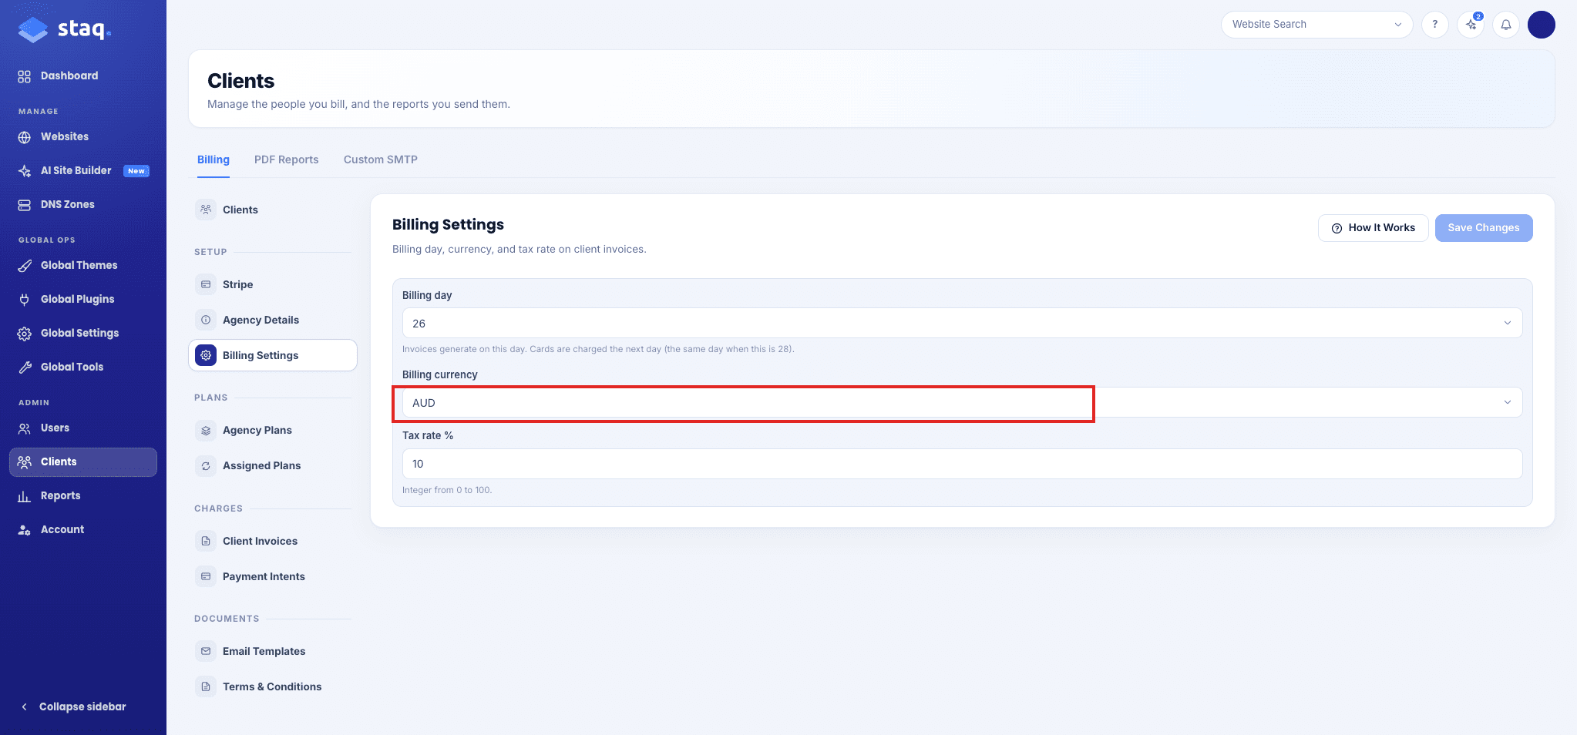
Task: Open Global Tools
Action: (x=83, y=367)
